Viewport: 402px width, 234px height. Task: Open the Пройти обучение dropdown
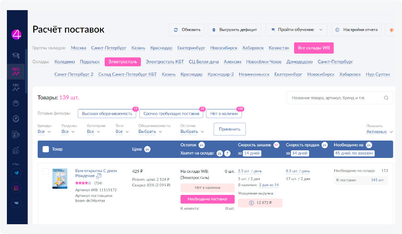[x=296, y=30]
